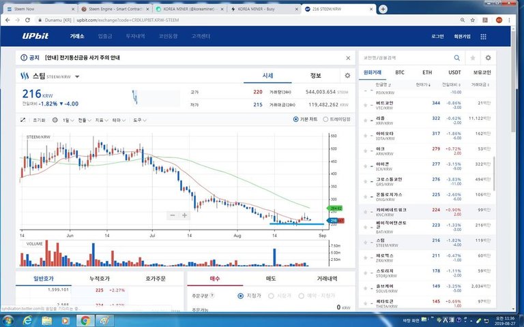Open 거래소 in top navigation
Screen dimensions: 524x327
point(77,36)
